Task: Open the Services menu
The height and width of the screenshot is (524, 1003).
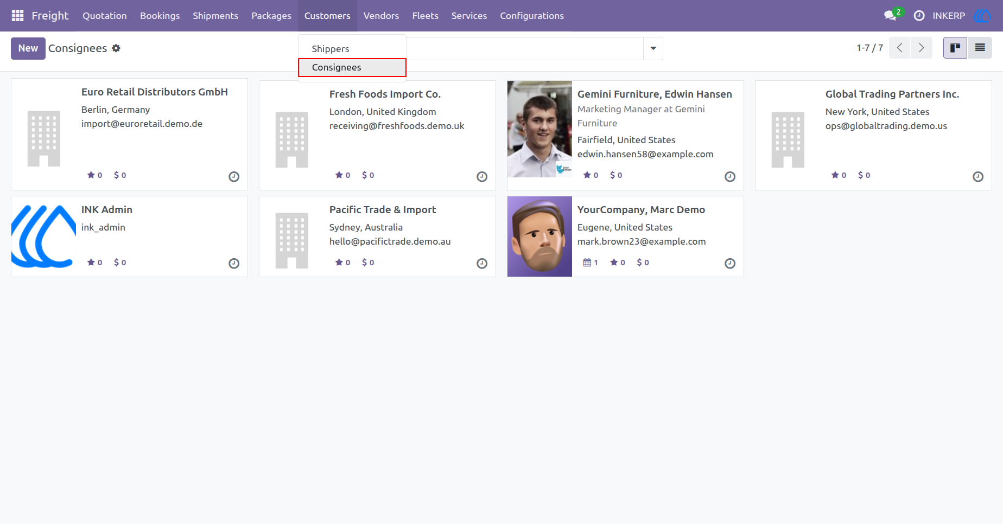Action: 469,16
